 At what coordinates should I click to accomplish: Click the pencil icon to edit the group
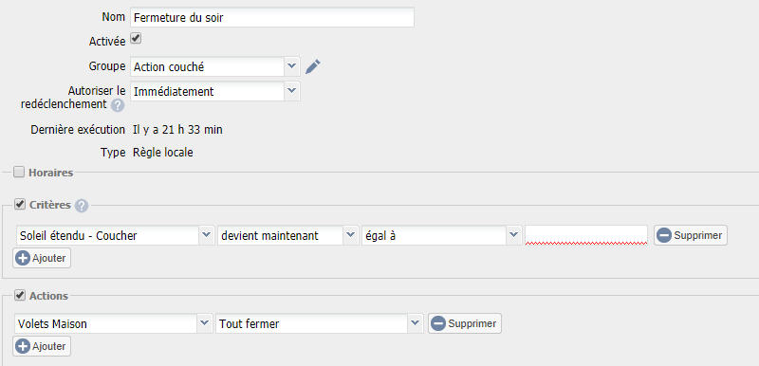313,66
